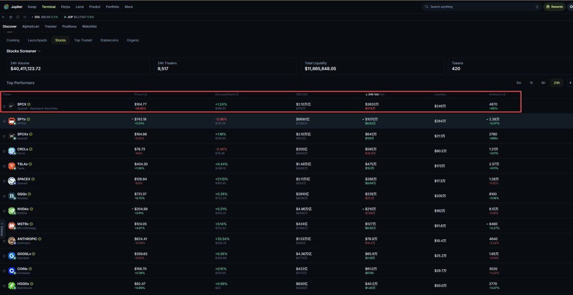Screen dimensions: 573x295
Task: Star HOODx to add to watchlist
Action: (4, 285)
